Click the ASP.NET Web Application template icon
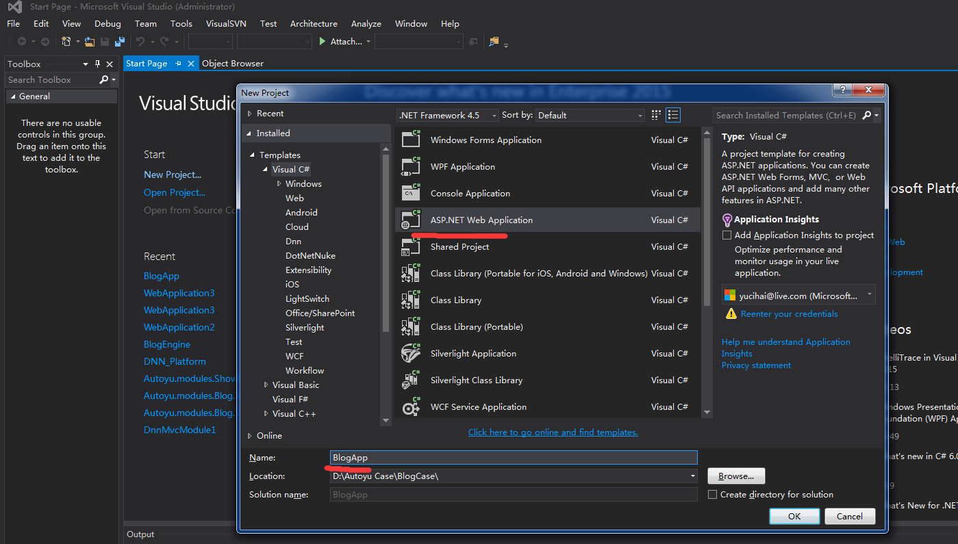The image size is (958, 544). [x=411, y=220]
